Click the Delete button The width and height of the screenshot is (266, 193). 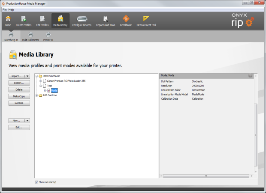(x=19, y=89)
